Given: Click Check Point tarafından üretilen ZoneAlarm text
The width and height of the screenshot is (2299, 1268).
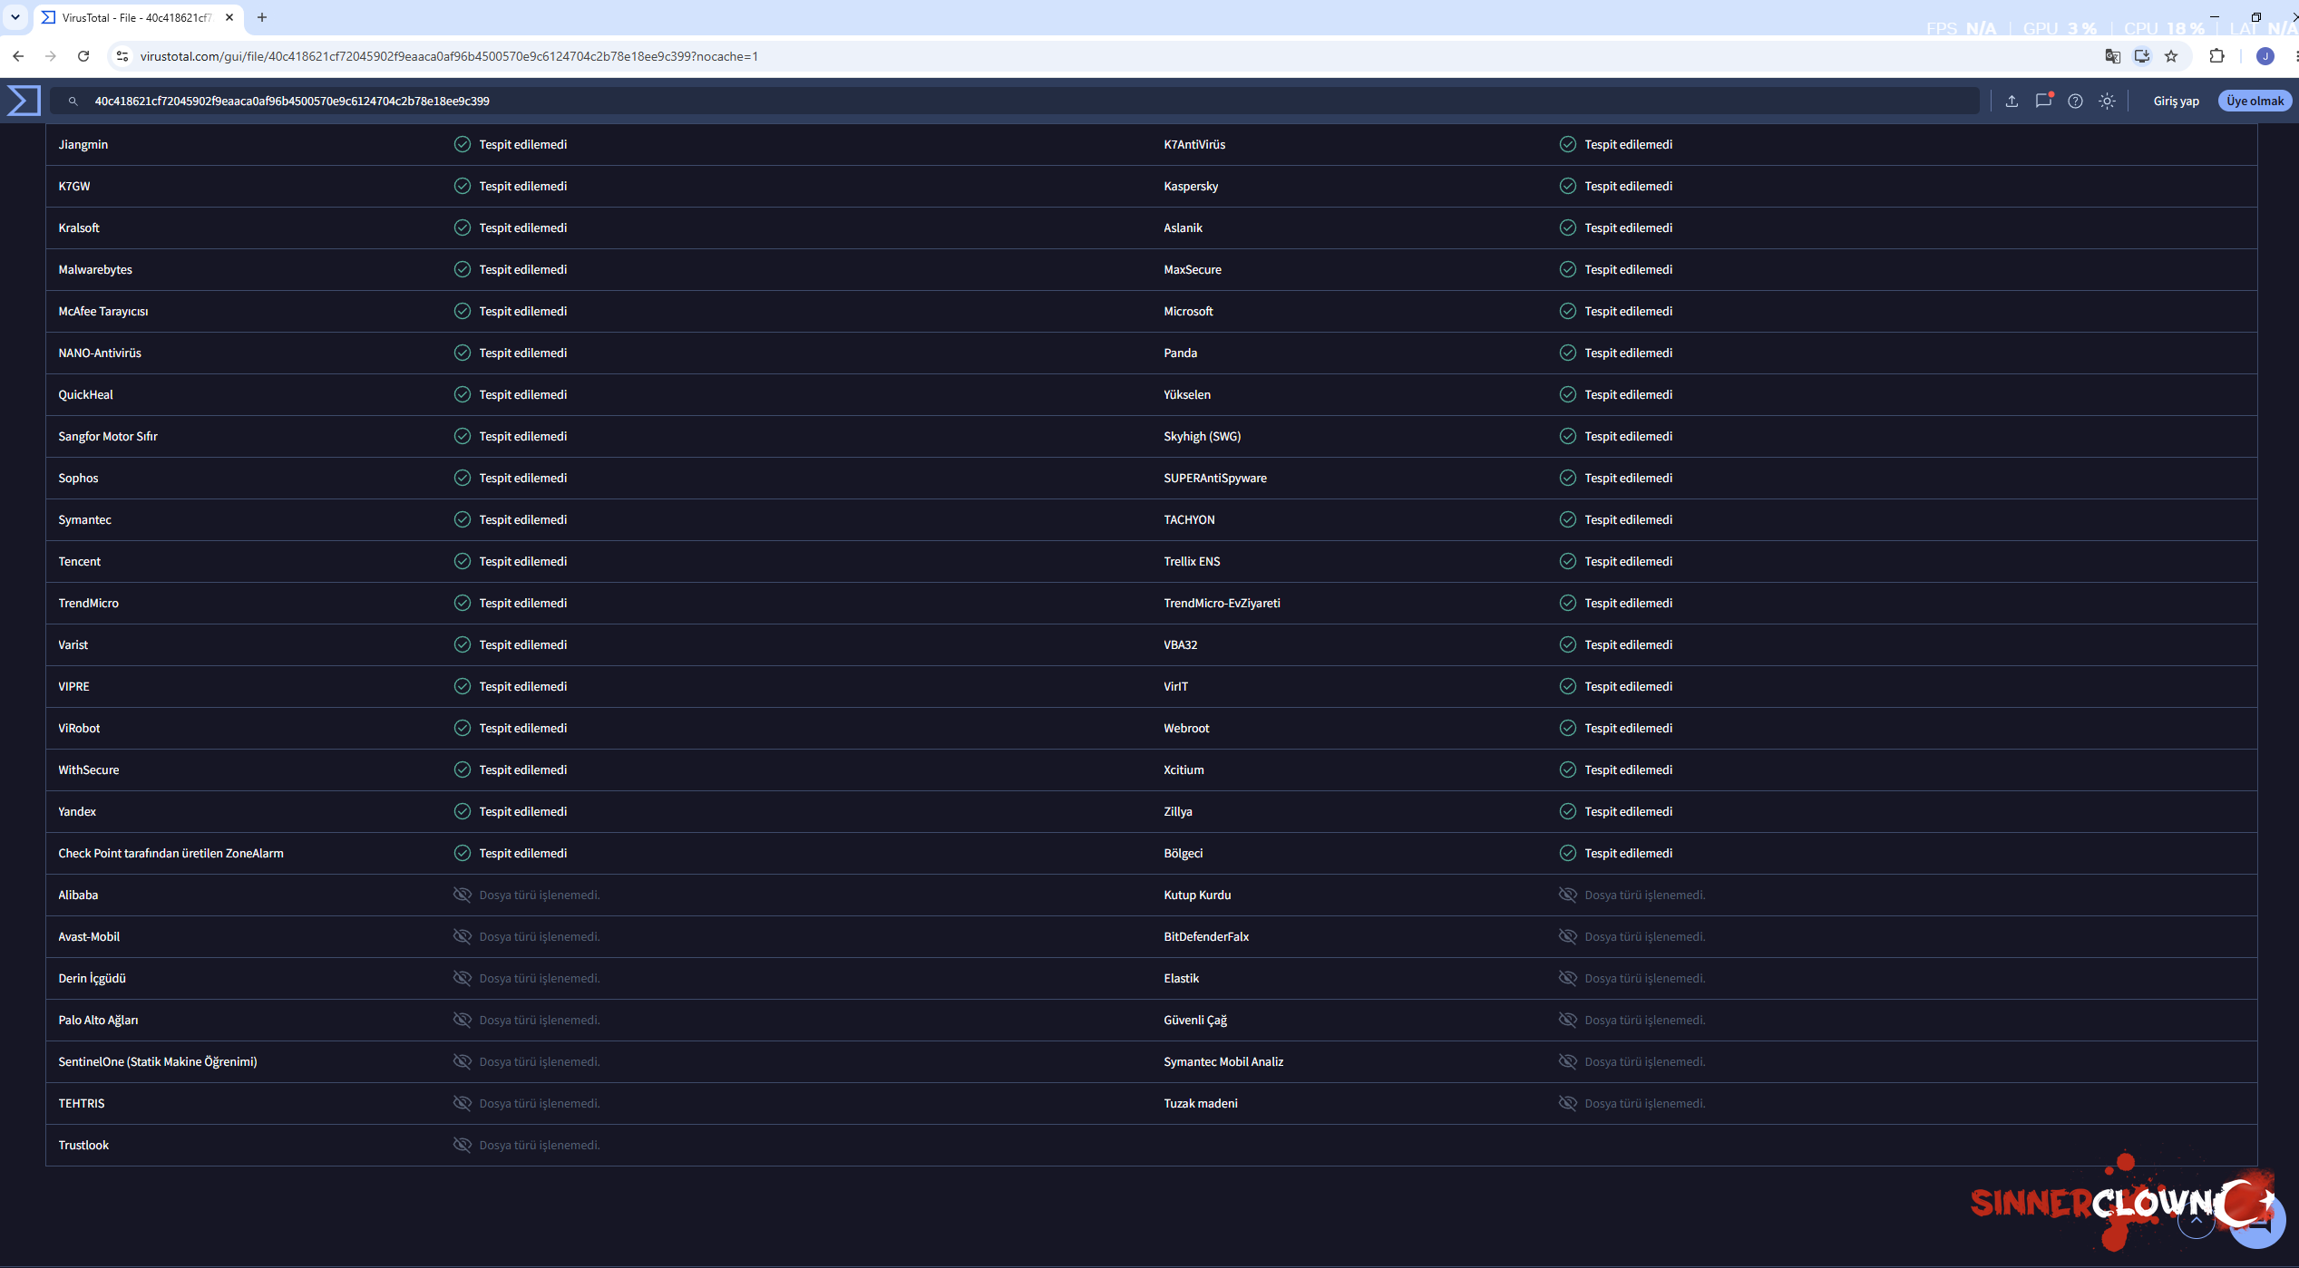Looking at the screenshot, I should pos(170,853).
